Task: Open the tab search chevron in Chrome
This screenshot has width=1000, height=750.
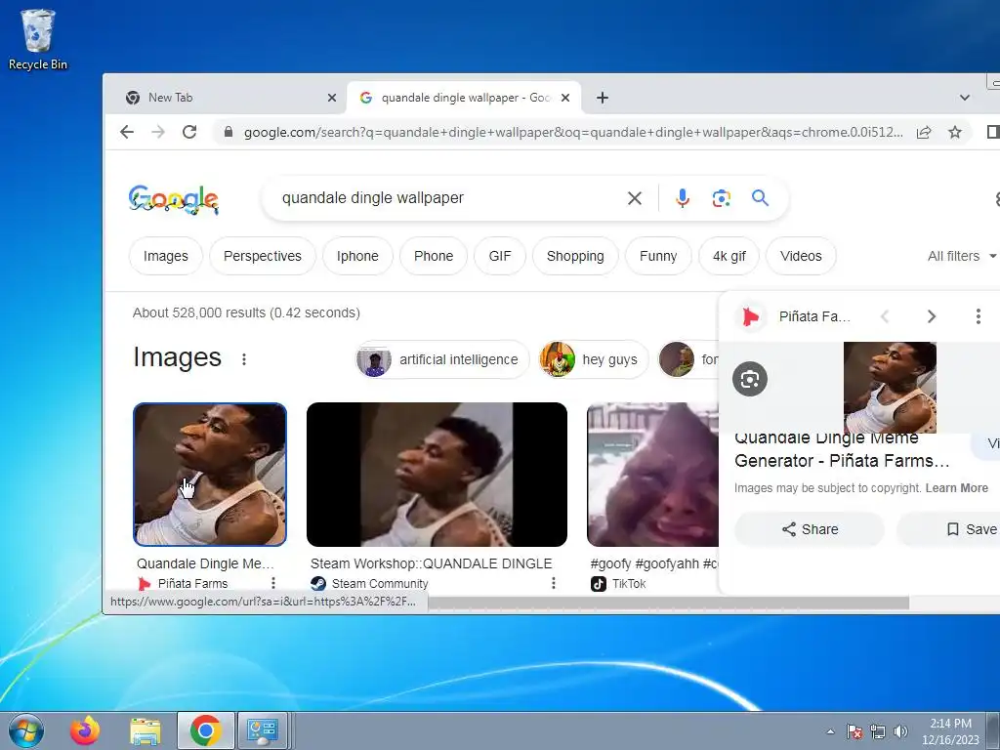Action: point(964,98)
